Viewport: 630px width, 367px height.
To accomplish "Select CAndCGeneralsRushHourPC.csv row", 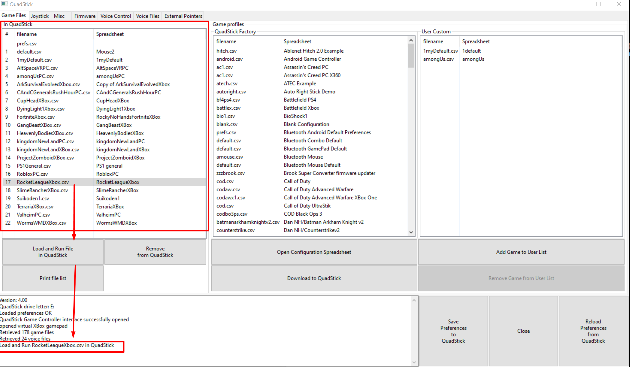I will pos(104,92).
